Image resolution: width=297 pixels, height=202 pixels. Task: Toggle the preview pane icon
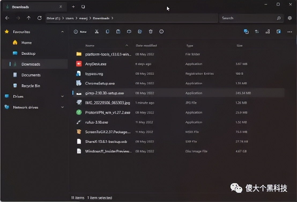[279, 32]
